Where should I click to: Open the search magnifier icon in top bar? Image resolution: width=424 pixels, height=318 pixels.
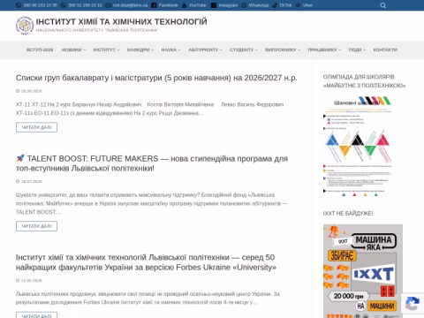[x=382, y=5]
